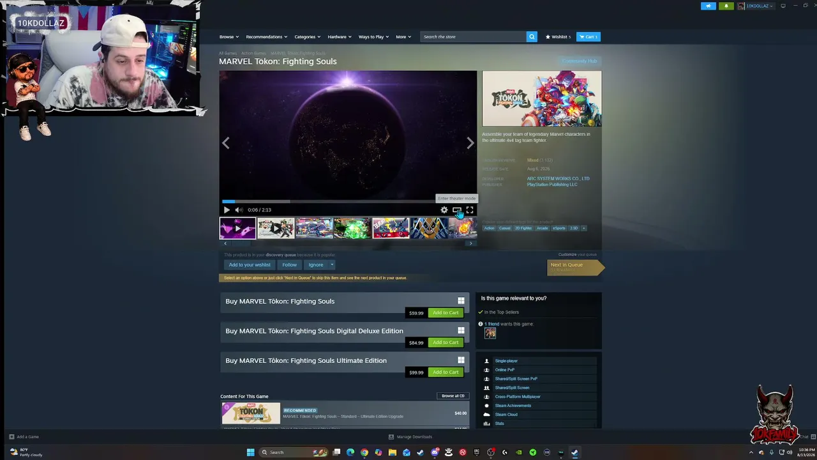Focus the store search field

(473, 36)
